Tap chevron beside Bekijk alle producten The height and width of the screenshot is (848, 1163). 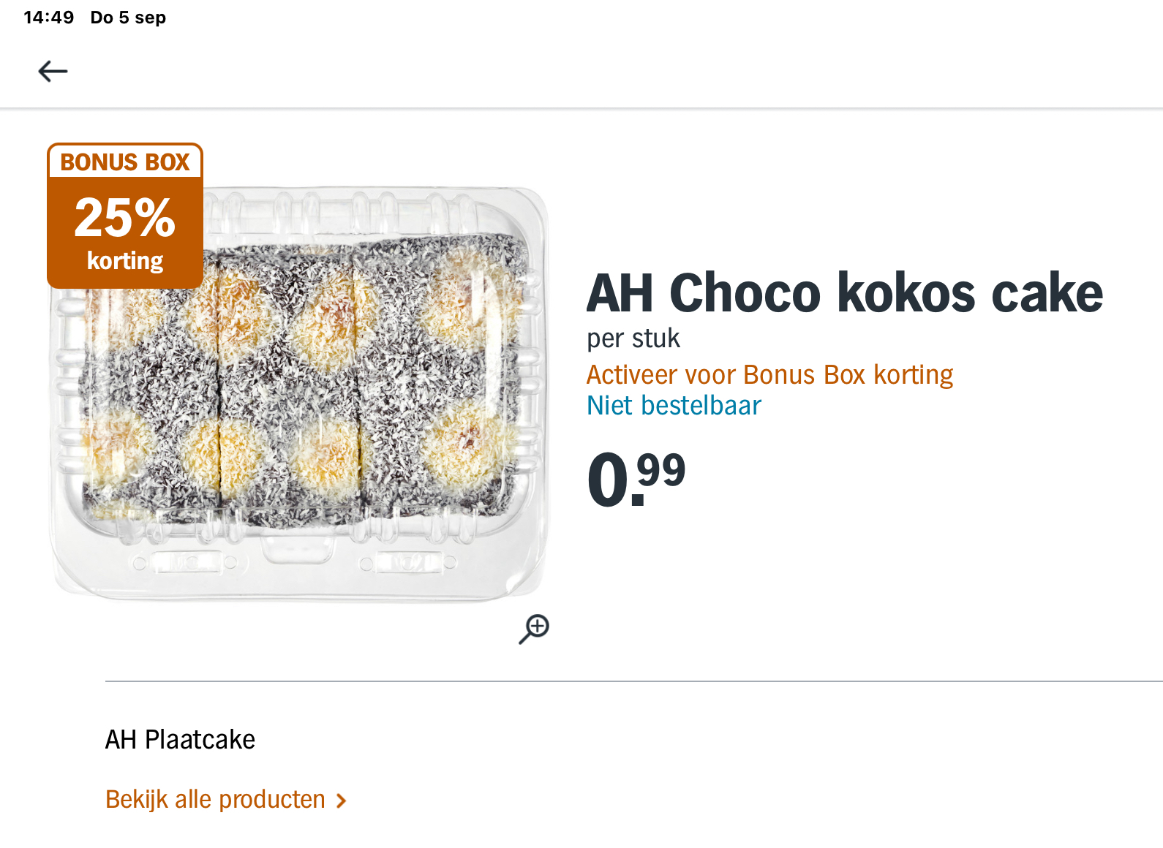[341, 801]
